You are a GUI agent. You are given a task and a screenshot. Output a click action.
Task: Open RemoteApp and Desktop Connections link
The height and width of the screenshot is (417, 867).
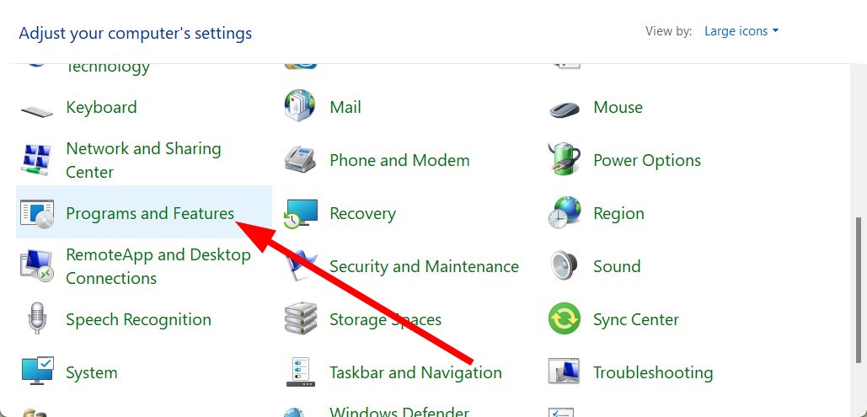coord(158,266)
